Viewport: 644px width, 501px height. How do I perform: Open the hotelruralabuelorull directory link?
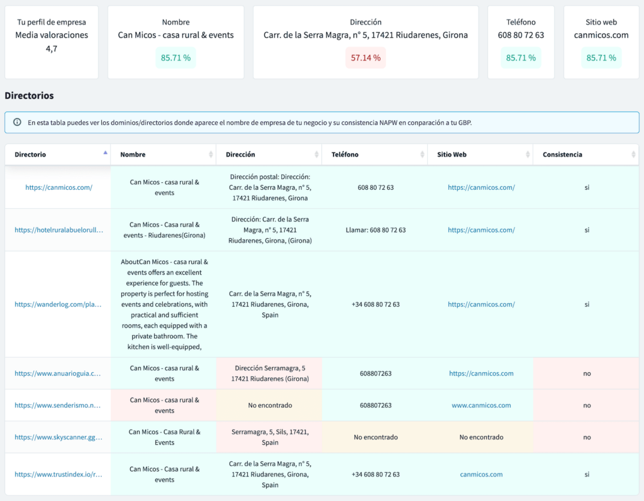[57, 229]
